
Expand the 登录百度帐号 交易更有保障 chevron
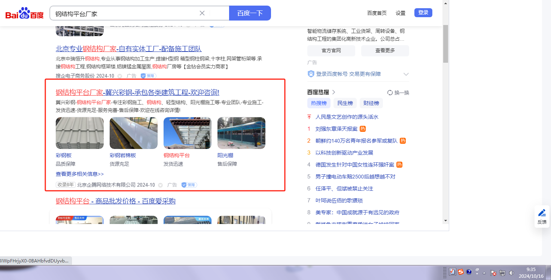(x=406, y=74)
